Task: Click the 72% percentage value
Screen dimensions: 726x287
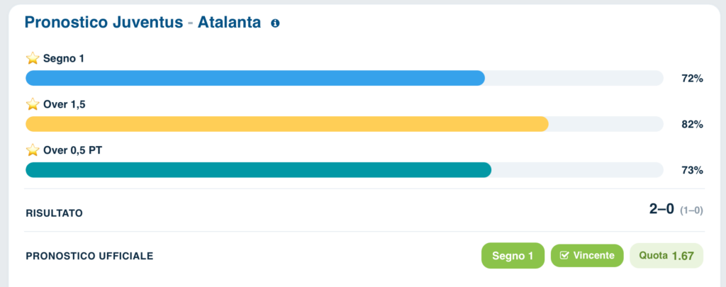Action: point(692,79)
